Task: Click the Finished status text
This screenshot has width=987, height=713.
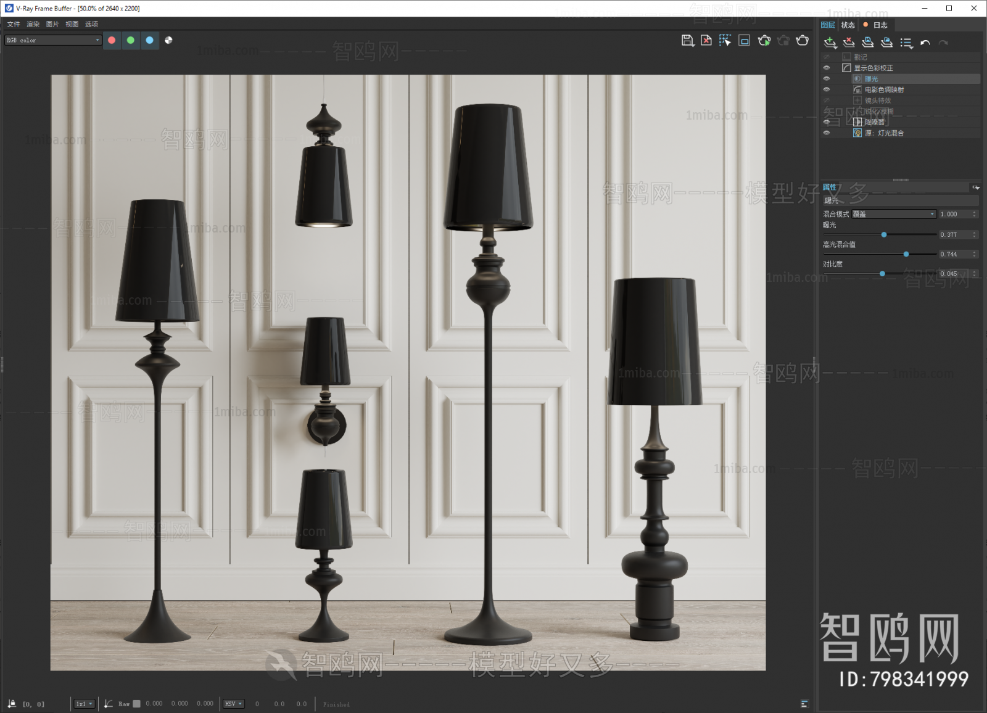Action: 336,704
